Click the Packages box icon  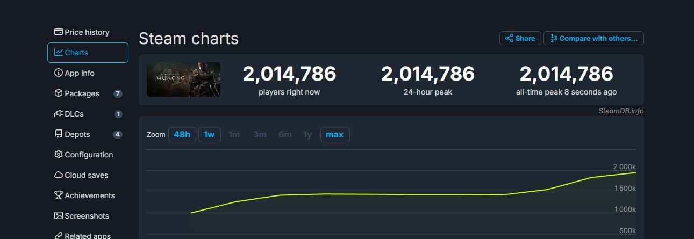(59, 93)
